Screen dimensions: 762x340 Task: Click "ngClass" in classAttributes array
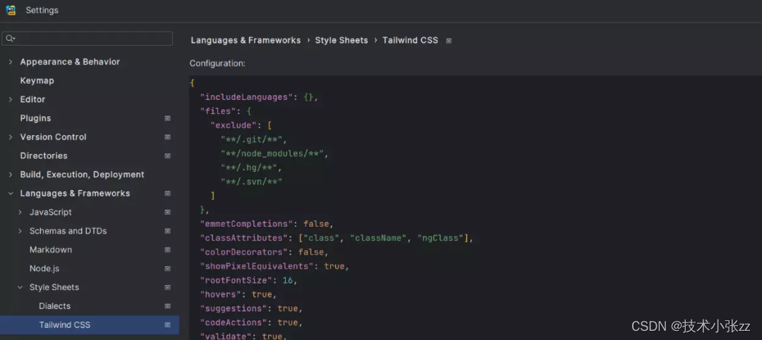click(x=441, y=238)
